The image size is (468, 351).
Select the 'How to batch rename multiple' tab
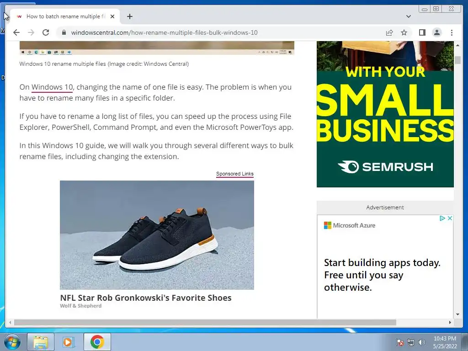click(65, 16)
